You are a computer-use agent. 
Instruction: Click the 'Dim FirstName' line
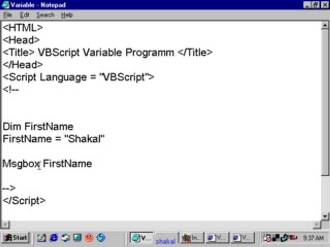38,127
